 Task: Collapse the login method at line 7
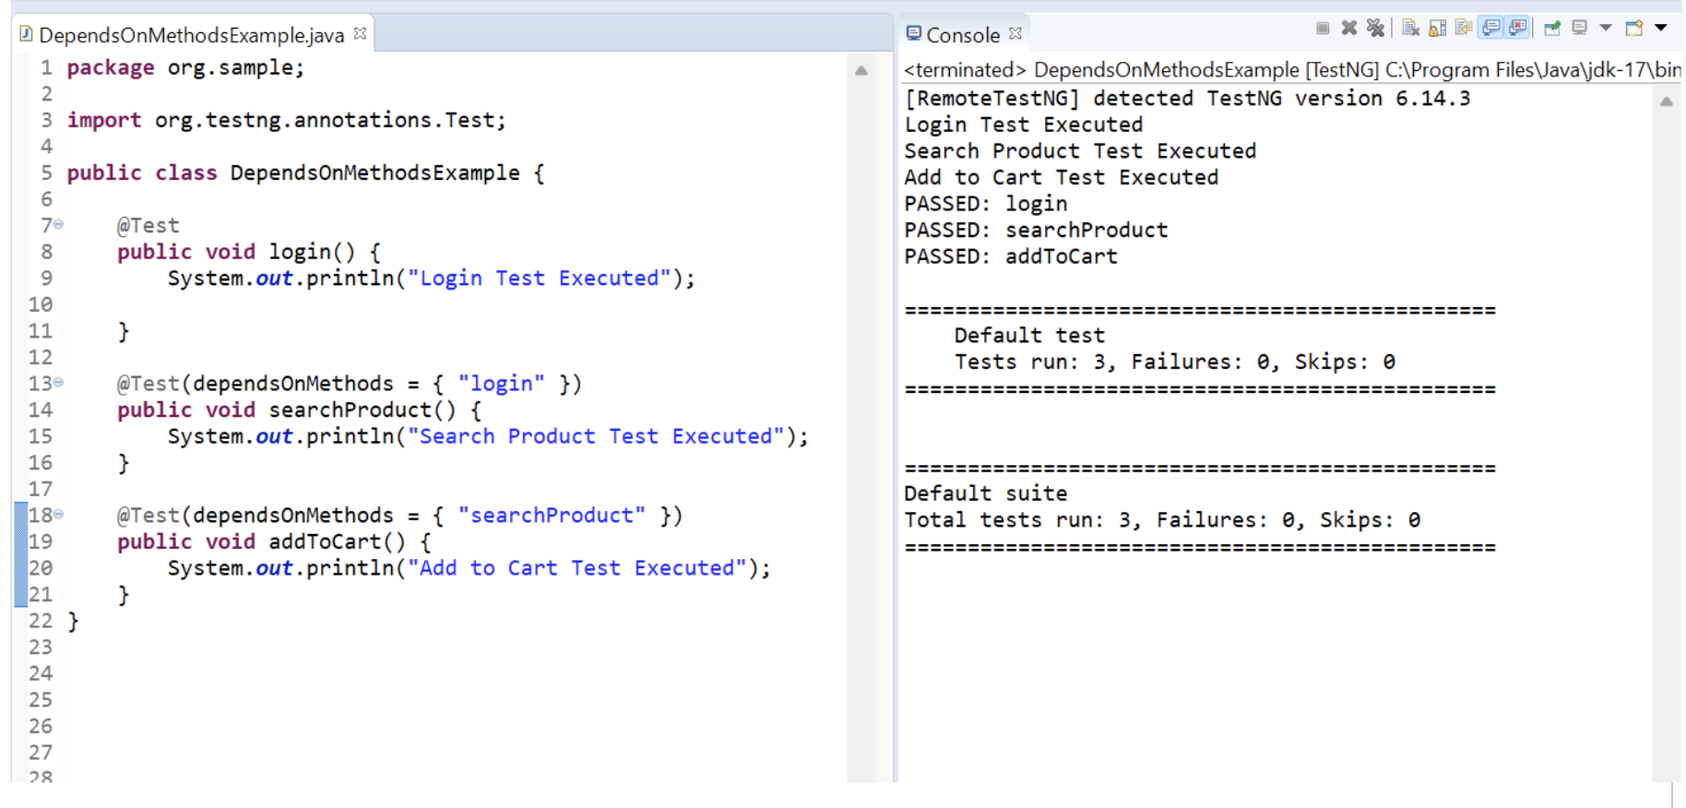click(x=59, y=224)
